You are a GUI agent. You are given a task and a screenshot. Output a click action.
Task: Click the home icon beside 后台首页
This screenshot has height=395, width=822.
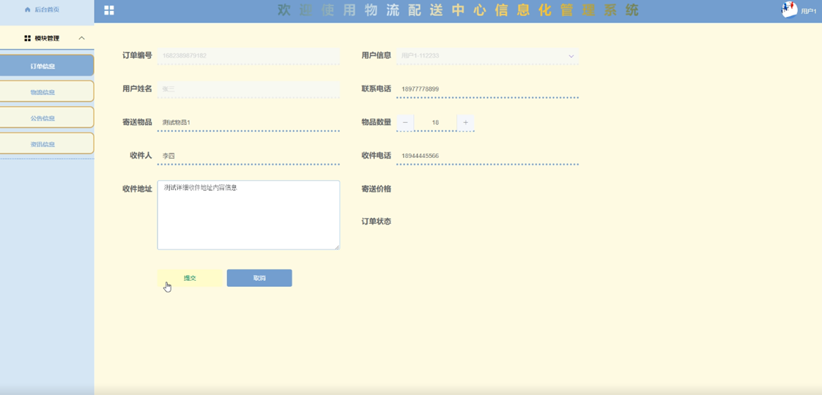[27, 10]
